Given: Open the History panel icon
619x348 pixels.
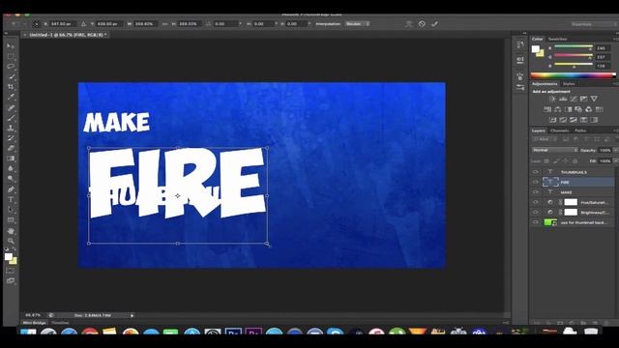Looking at the screenshot, I should click(x=520, y=44).
